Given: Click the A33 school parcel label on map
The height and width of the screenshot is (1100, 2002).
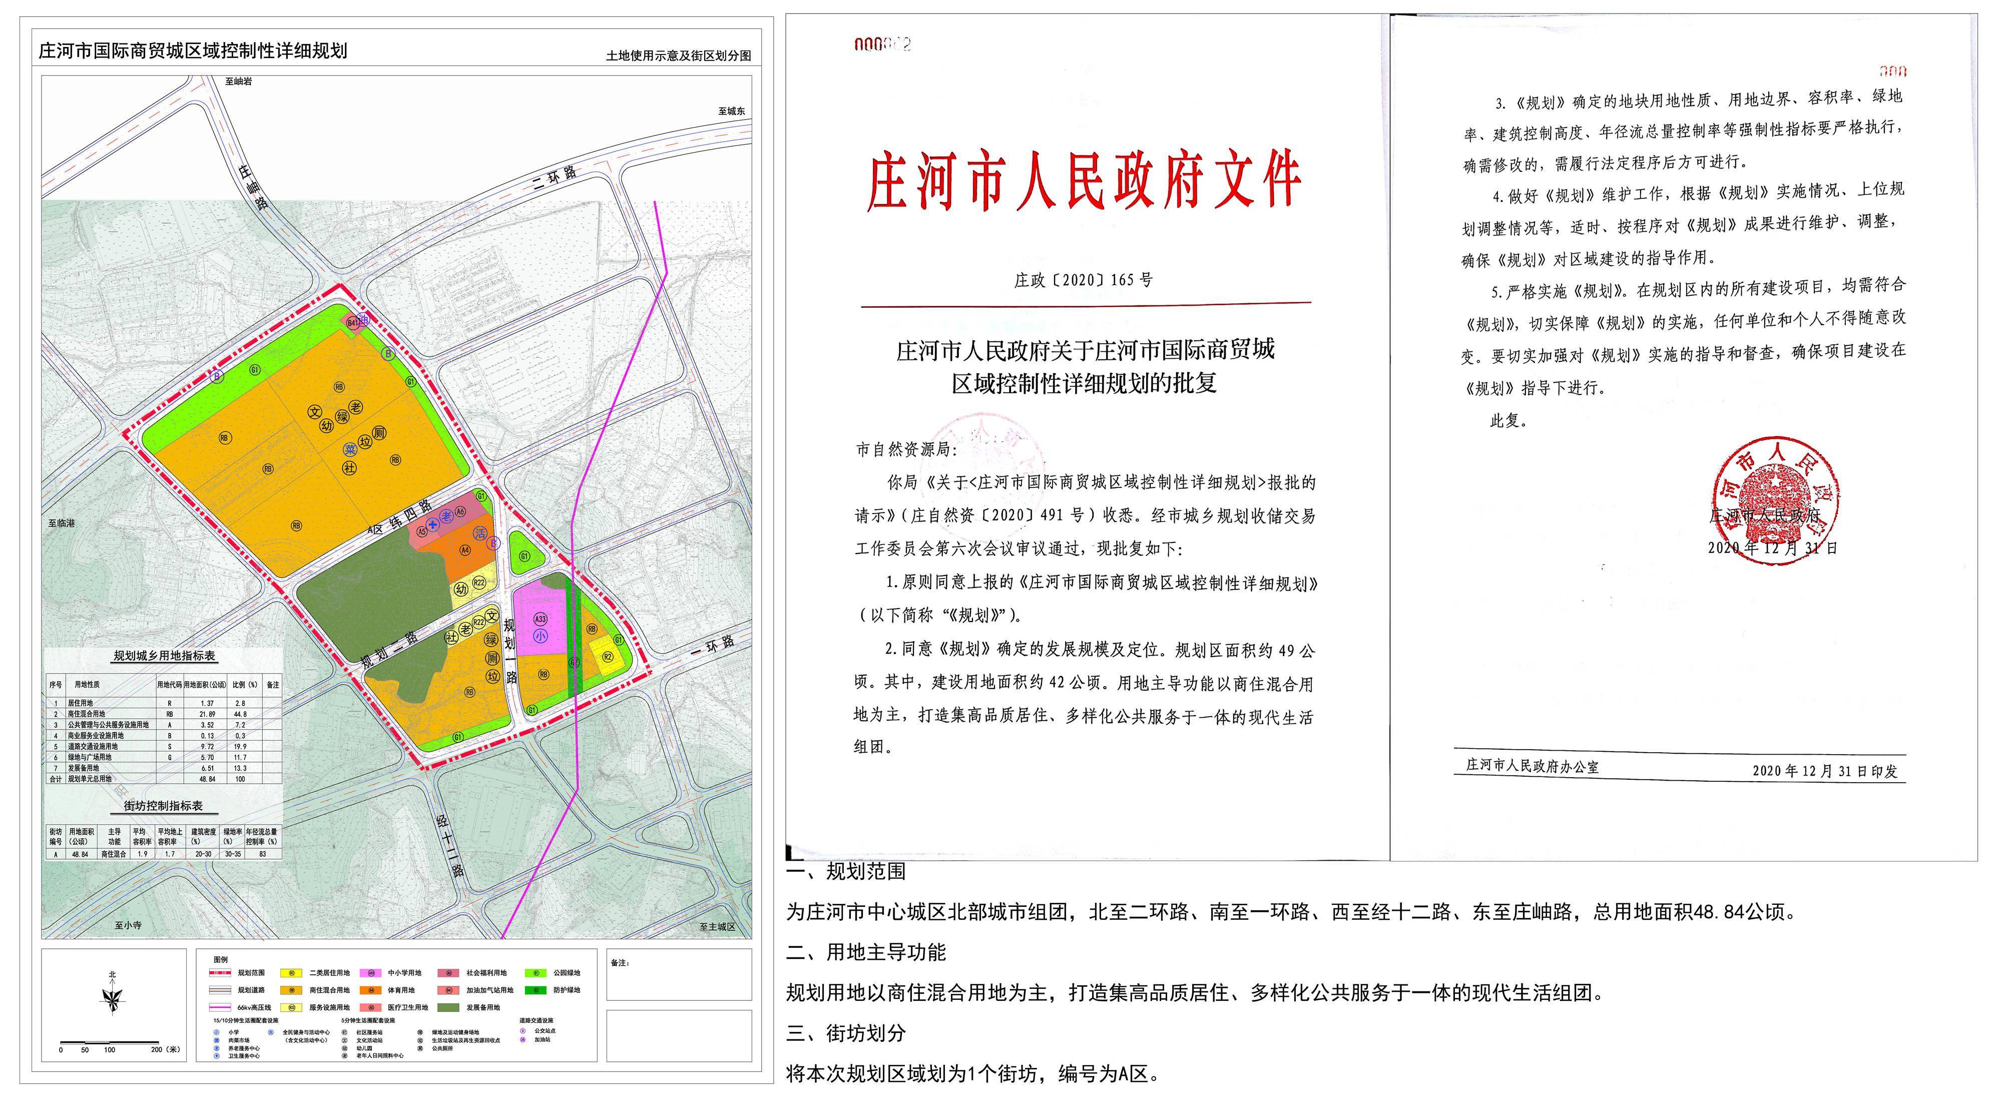Looking at the screenshot, I should [541, 619].
